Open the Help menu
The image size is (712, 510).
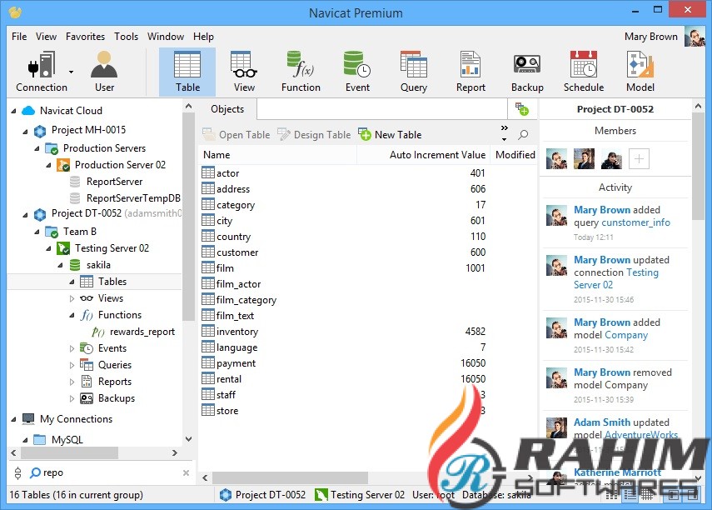(203, 37)
